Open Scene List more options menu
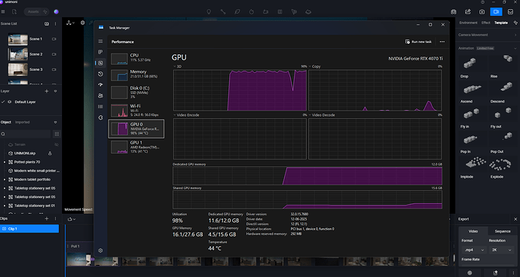 tap(55, 24)
